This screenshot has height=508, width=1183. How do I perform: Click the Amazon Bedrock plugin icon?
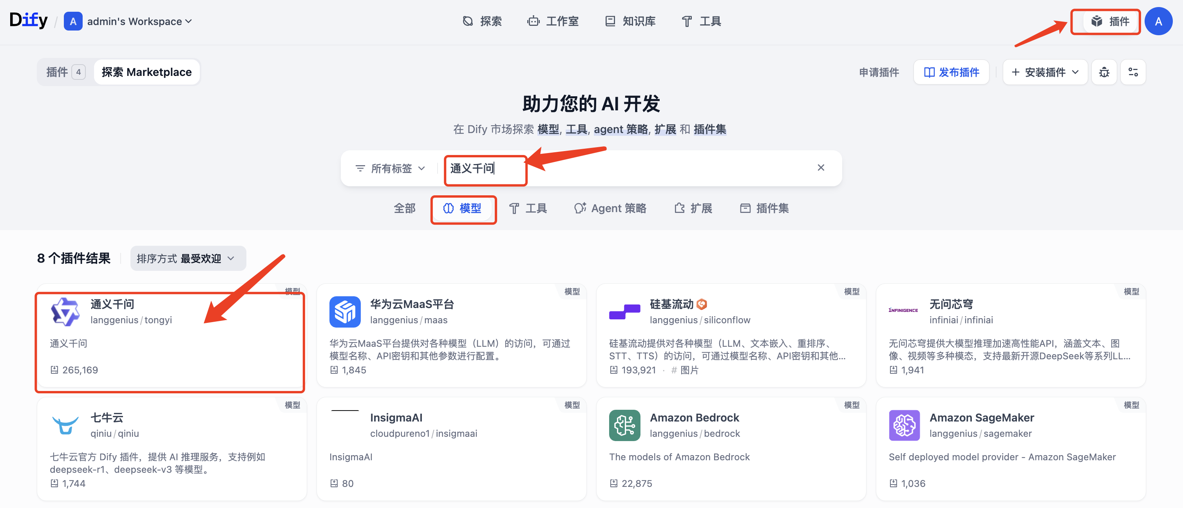[624, 425]
